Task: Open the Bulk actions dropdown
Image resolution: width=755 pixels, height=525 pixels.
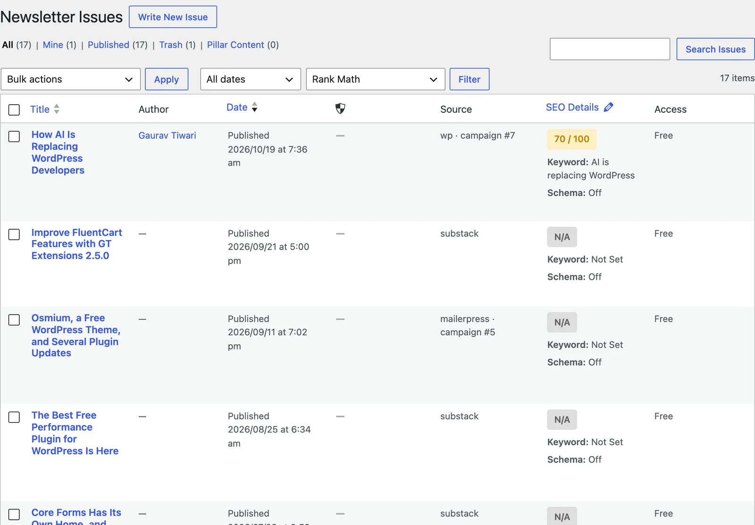Action: pyautogui.click(x=71, y=79)
